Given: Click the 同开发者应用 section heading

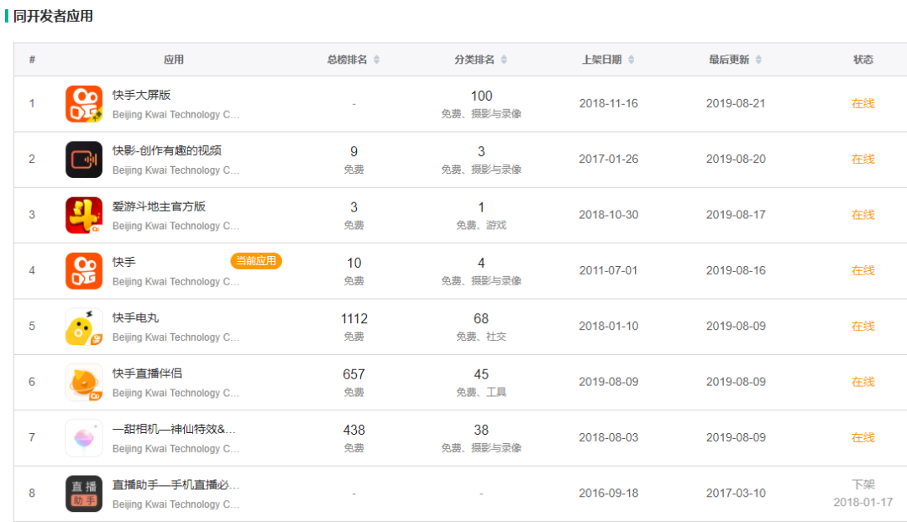Looking at the screenshot, I should click(x=53, y=16).
